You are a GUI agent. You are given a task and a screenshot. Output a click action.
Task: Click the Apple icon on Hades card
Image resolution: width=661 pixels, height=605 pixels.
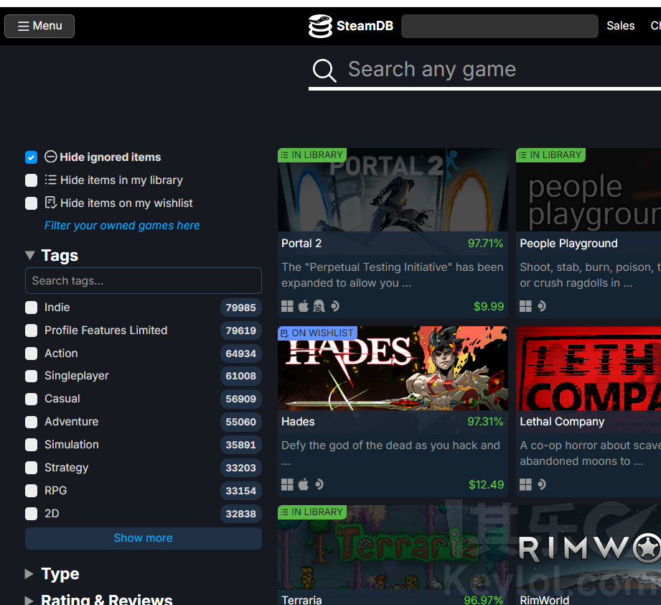point(303,484)
